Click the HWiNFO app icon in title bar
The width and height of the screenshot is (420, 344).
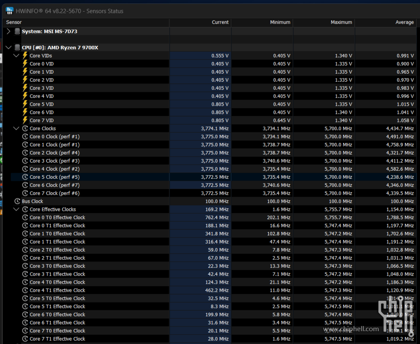coord(9,11)
